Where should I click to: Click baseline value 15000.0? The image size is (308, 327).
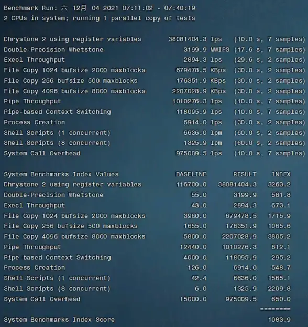[x=193, y=299]
